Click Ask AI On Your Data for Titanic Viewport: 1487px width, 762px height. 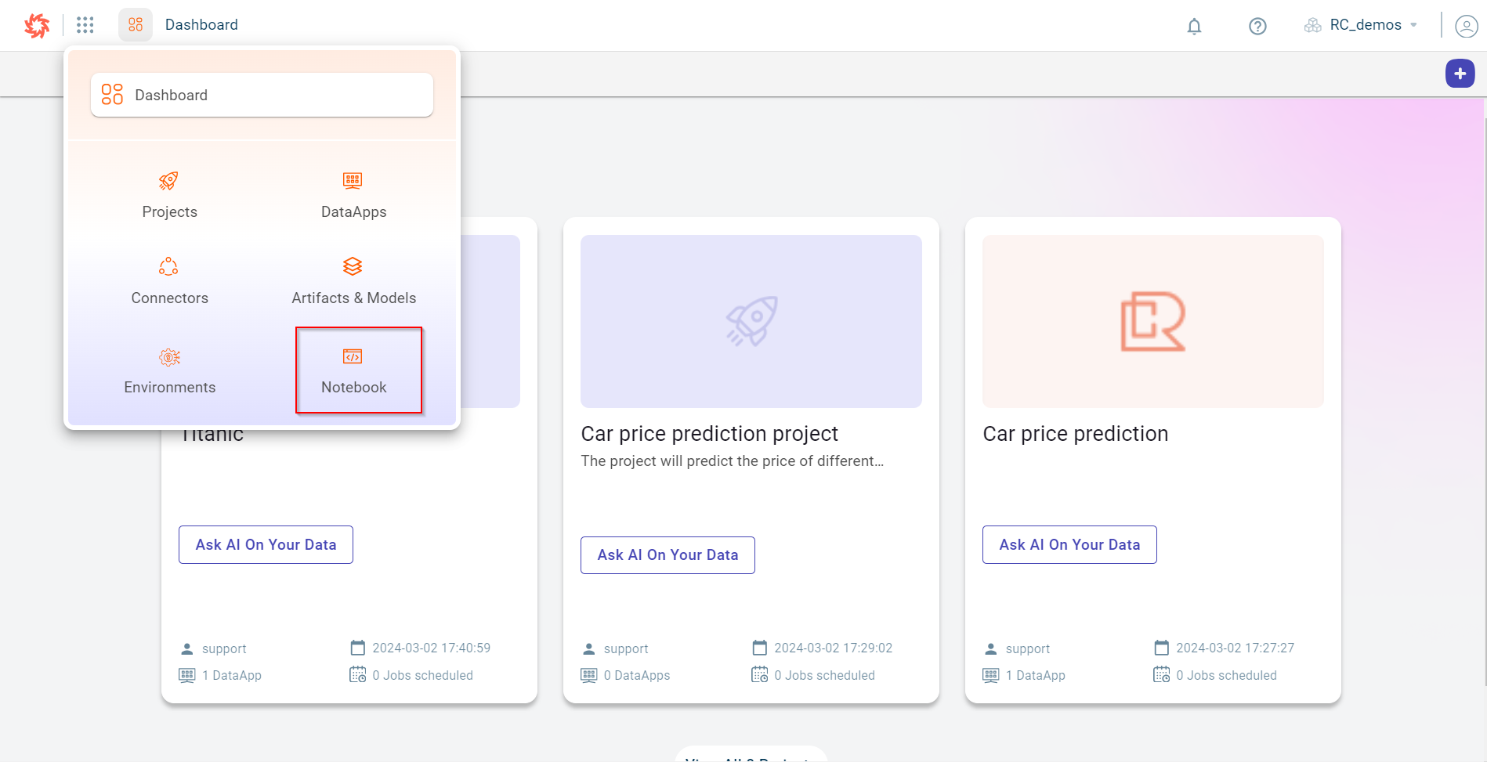point(266,544)
